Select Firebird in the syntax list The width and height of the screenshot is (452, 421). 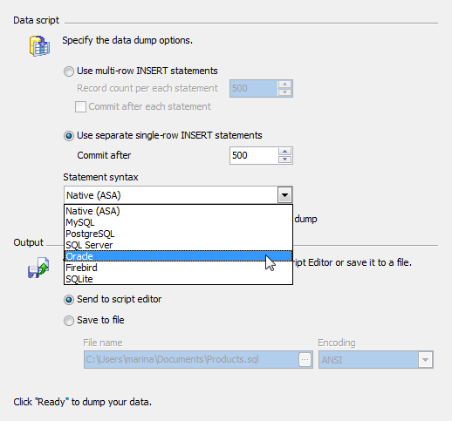[178, 268]
